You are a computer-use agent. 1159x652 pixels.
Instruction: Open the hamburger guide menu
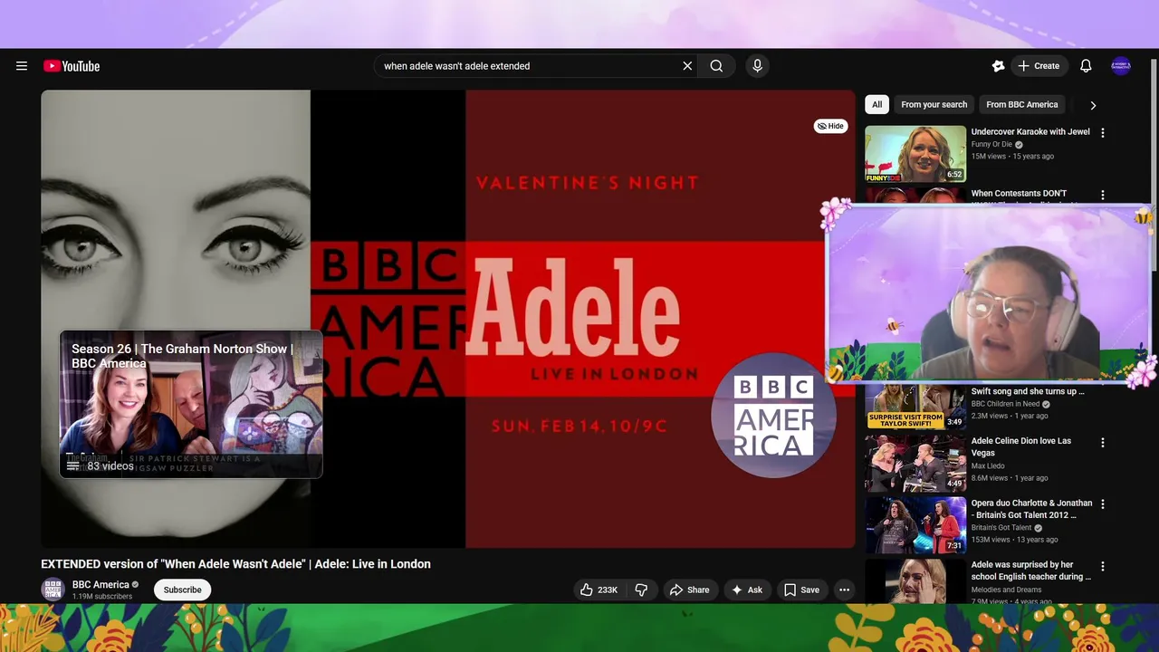[x=22, y=66]
